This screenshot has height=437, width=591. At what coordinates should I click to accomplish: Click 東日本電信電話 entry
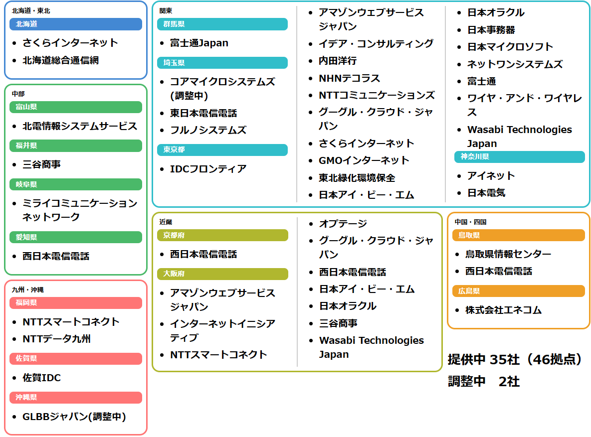coord(203,114)
